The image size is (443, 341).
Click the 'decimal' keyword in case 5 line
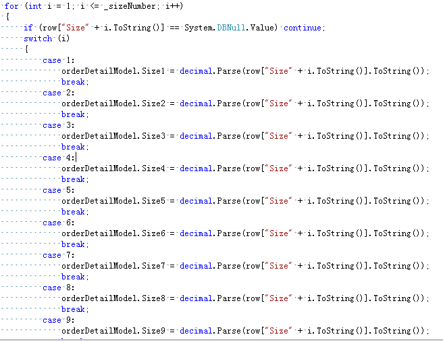[196, 201]
